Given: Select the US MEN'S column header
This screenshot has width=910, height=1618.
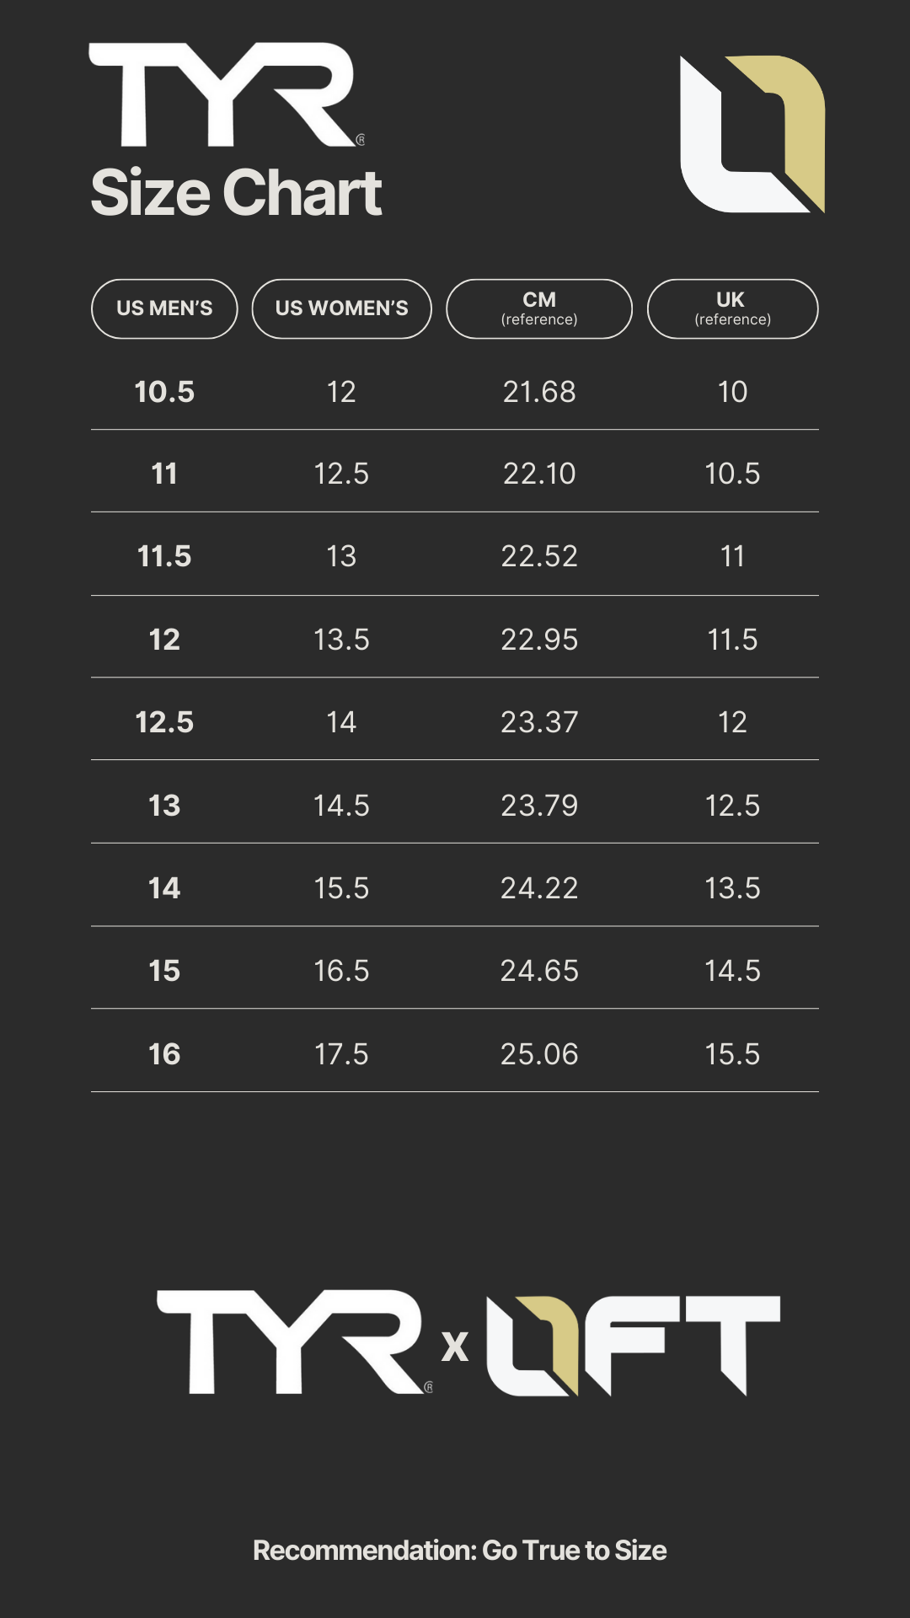Looking at the screenshot, I should pyautogui.click(x=164, y=308).
